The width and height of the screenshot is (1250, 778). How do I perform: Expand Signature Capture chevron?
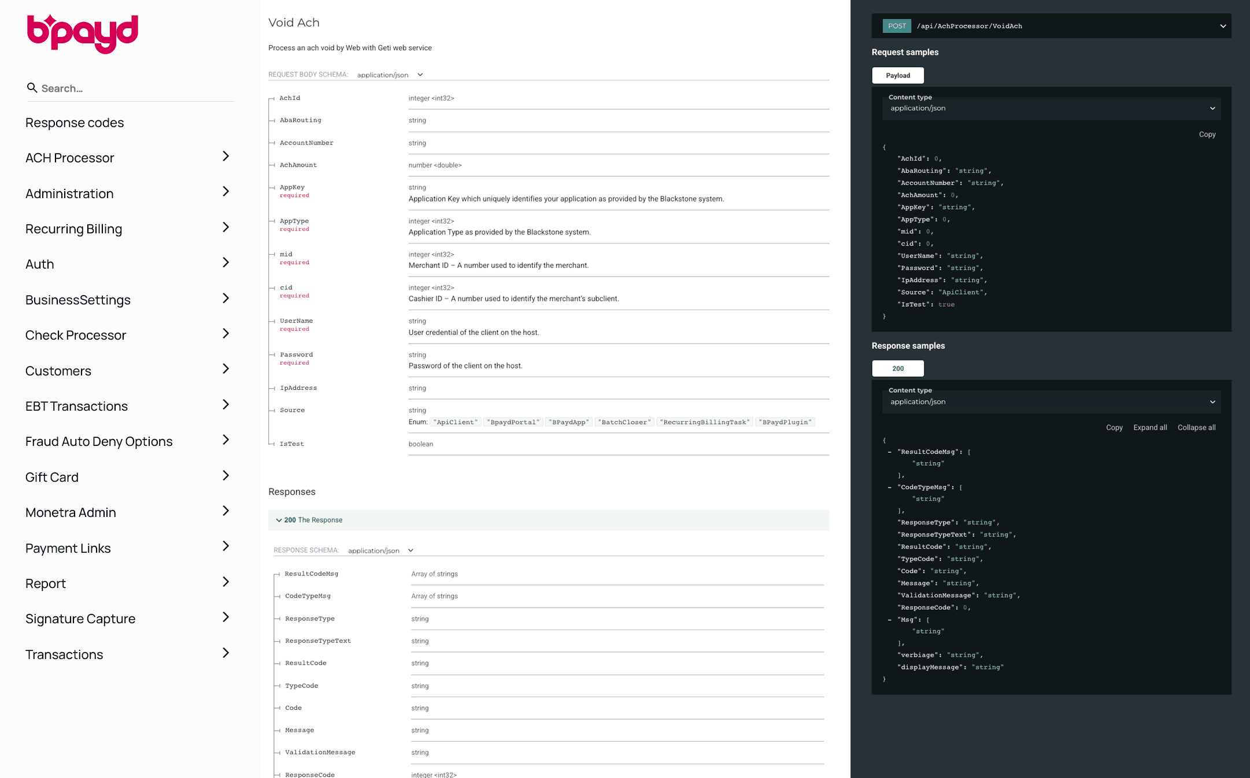226,617
